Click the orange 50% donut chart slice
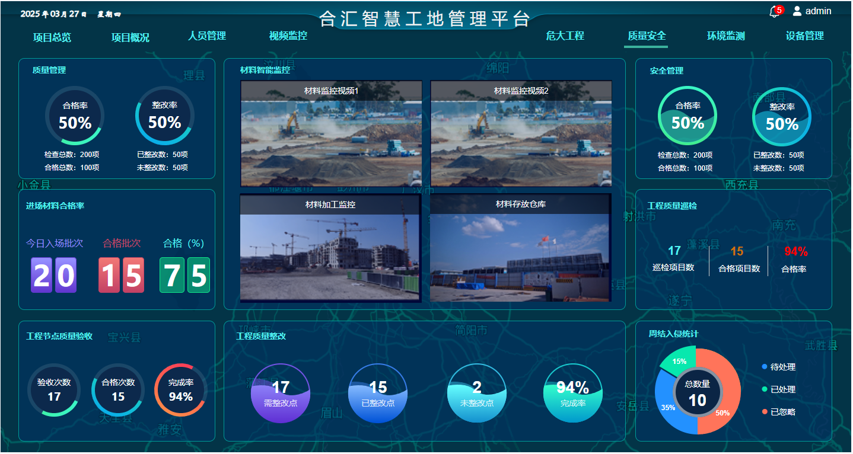 (725, 391)
